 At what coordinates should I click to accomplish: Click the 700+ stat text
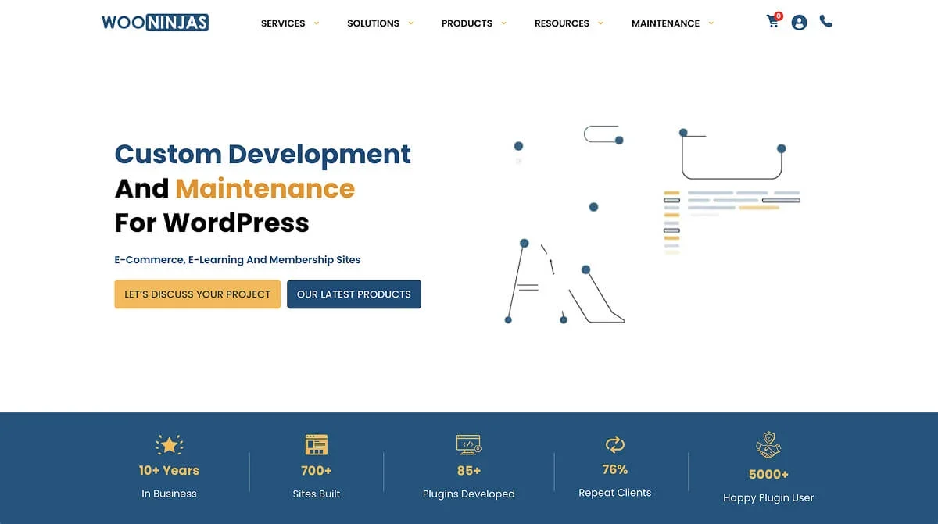click(x=317, y=470)
